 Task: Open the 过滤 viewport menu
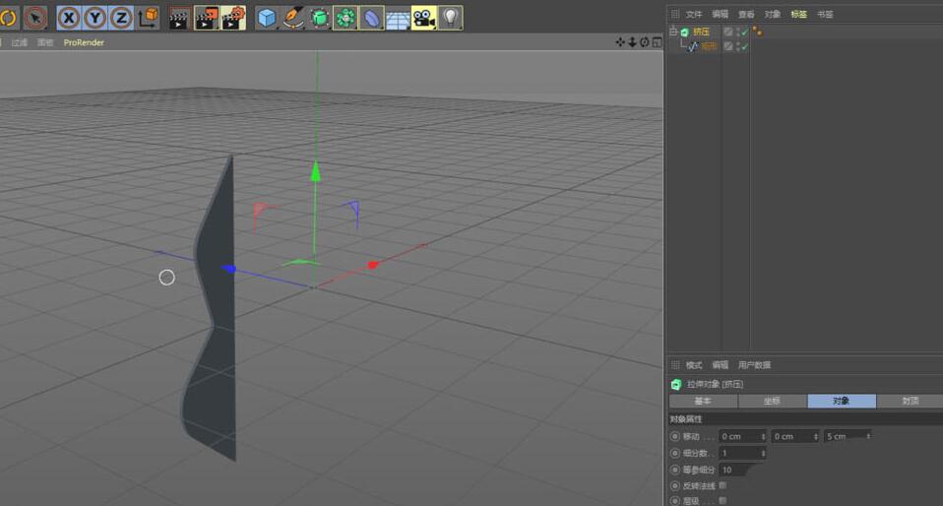click(x=20, y=42)
